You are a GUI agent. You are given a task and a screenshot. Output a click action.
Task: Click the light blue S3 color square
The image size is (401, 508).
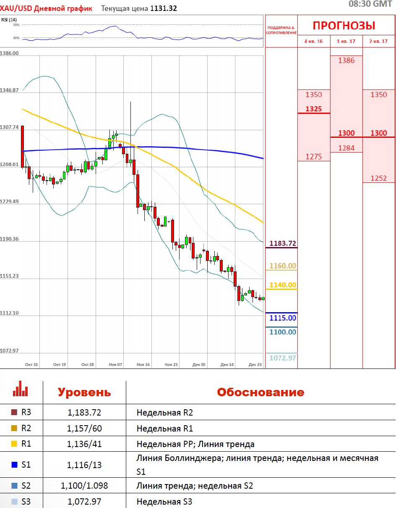pyautogui.click(x=14, y=501)
